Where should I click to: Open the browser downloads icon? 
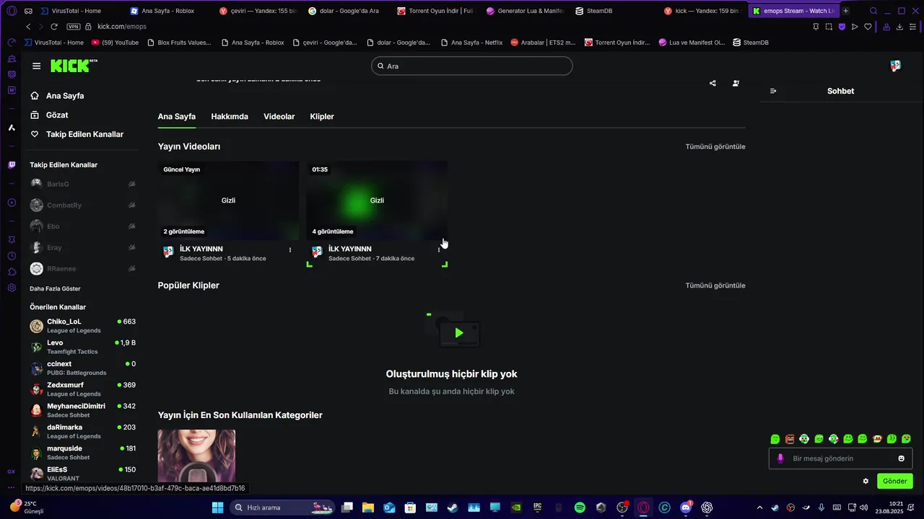click(899, 27)
